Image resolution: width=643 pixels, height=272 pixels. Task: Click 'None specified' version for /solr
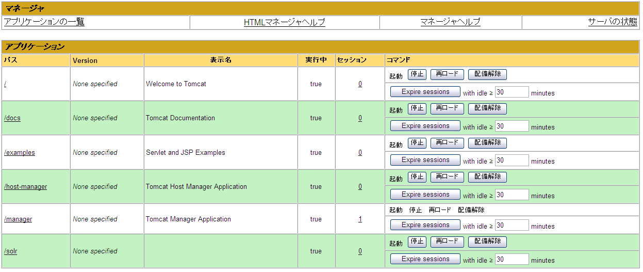[95, 251]
